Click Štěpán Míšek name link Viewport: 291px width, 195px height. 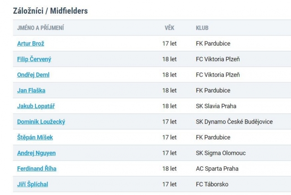click(x=35, y=137)
